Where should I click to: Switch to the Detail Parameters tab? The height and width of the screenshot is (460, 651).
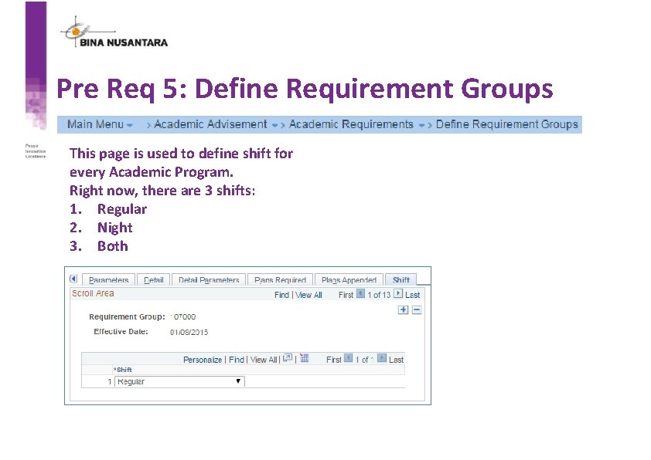209,279
